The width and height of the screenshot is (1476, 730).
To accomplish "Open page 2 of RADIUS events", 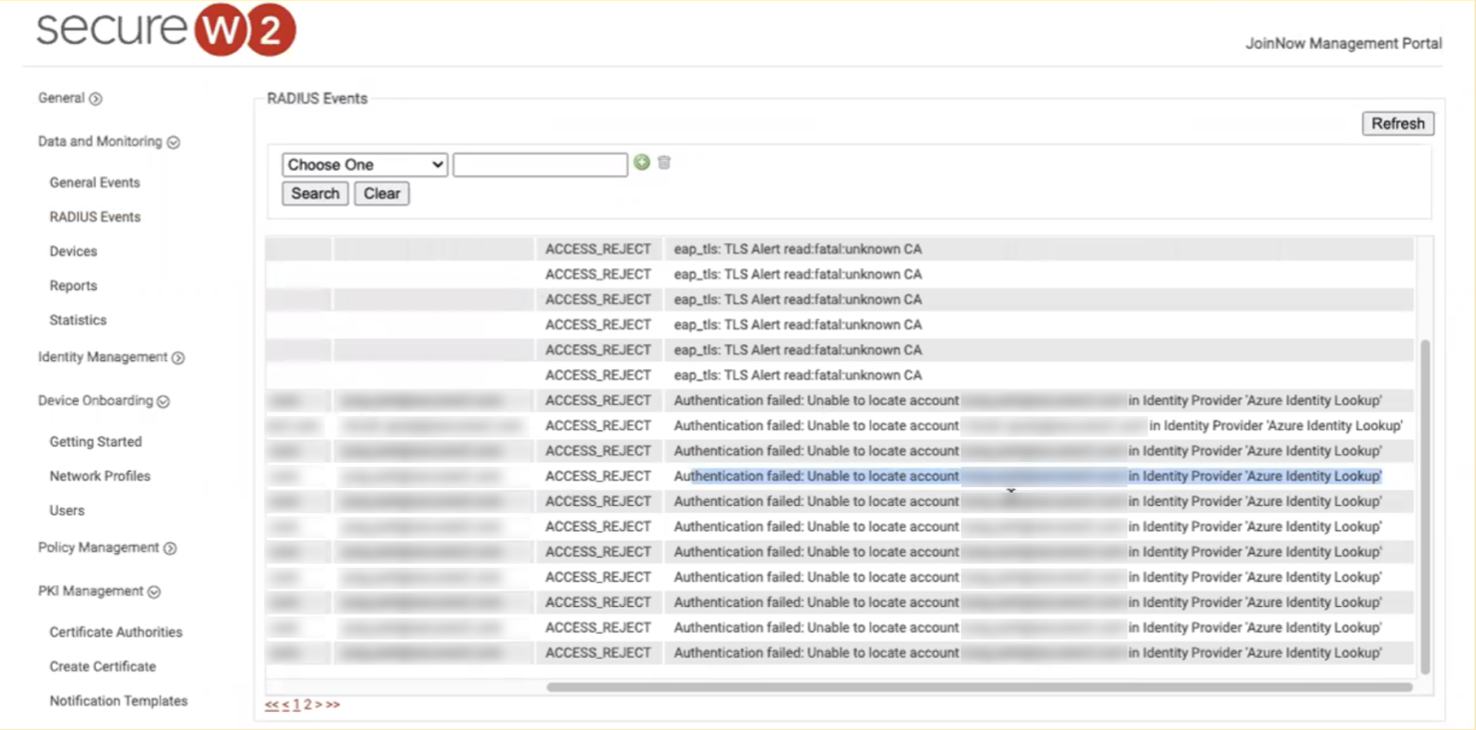I will click(307, 702).
